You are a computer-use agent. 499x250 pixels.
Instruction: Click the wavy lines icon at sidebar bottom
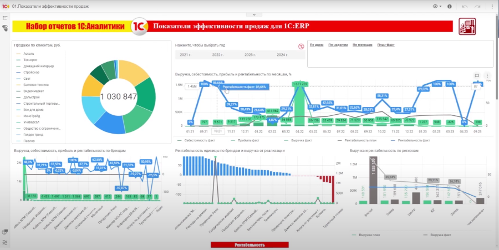(5, 242)
